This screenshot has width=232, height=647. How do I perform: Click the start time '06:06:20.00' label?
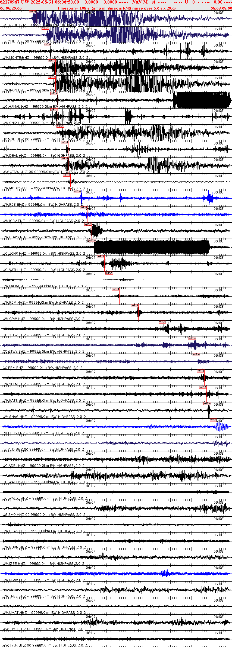point(11,8)
